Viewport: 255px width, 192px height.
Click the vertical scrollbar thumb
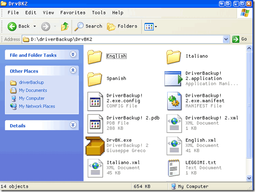(249, 105)
